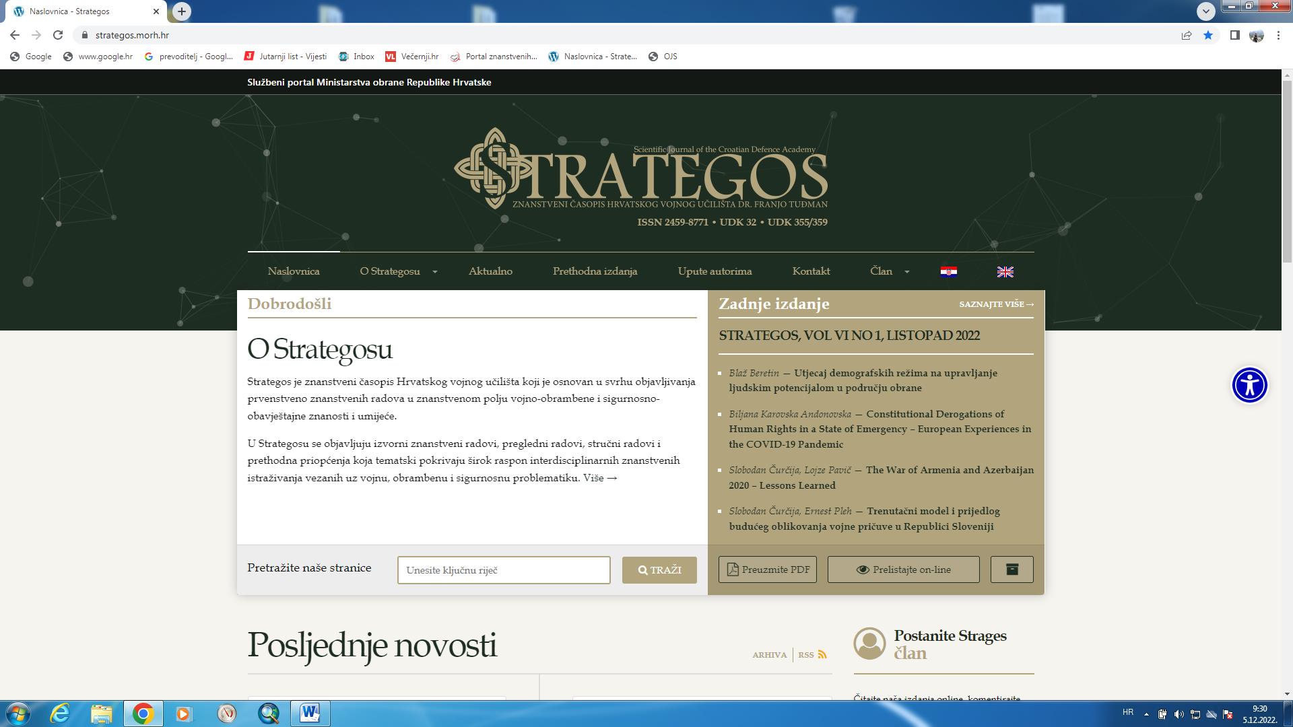
Task: Select Naslovnica menu item
Action: (294, 271)
